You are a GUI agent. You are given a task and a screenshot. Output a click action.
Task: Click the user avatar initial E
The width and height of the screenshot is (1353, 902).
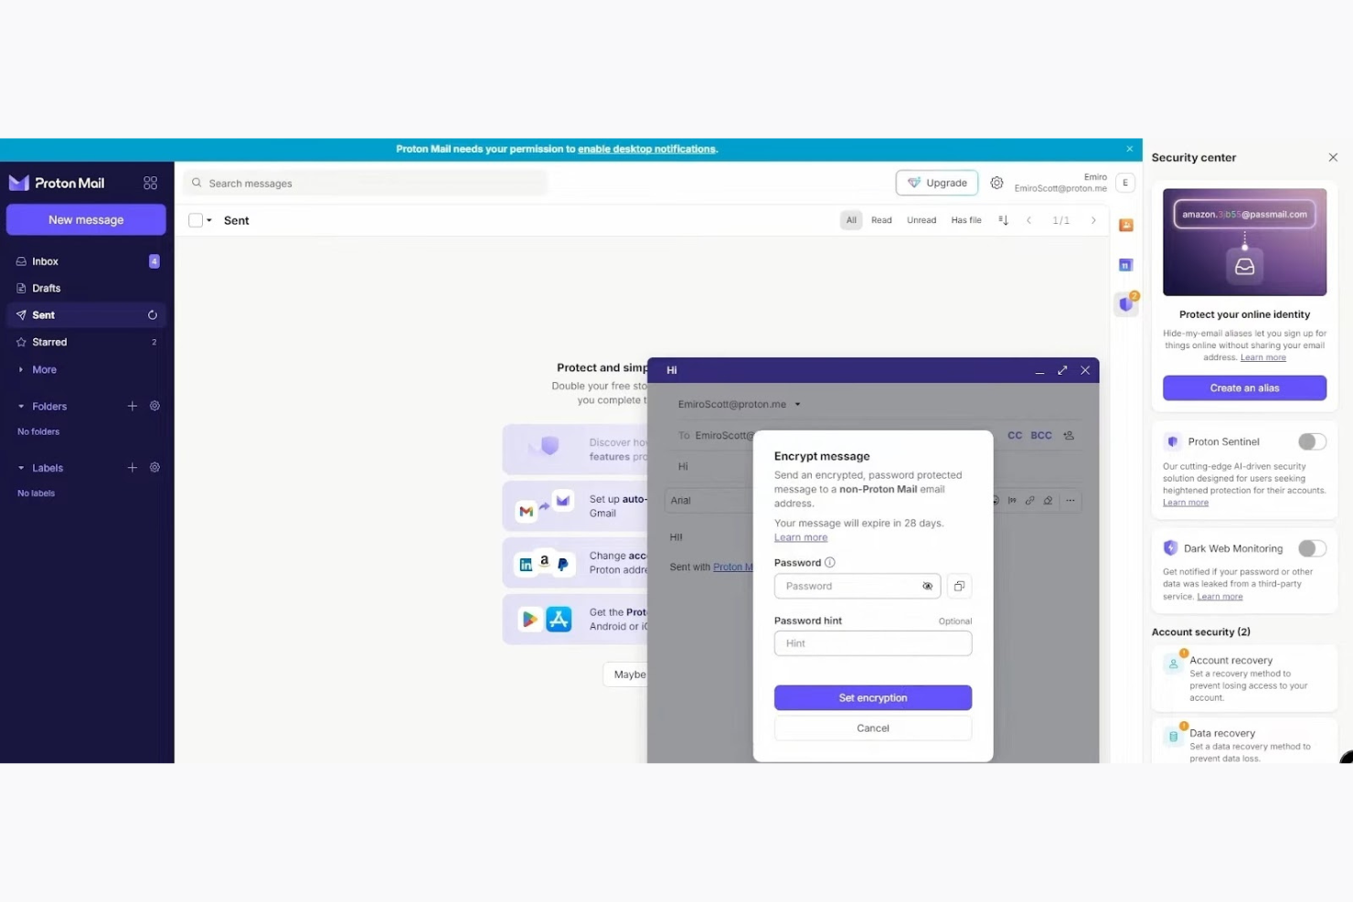[1125, 183]
